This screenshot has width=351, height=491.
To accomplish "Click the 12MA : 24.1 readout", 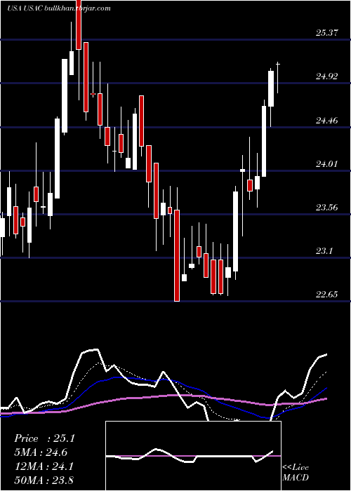I will [x=44, y=466].
